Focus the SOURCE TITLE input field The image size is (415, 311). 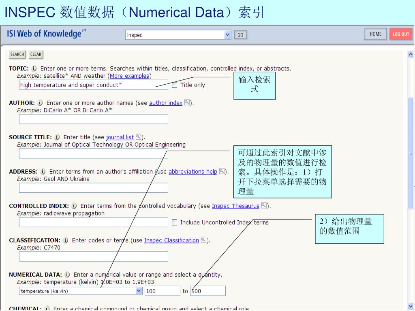click(94, 153)
